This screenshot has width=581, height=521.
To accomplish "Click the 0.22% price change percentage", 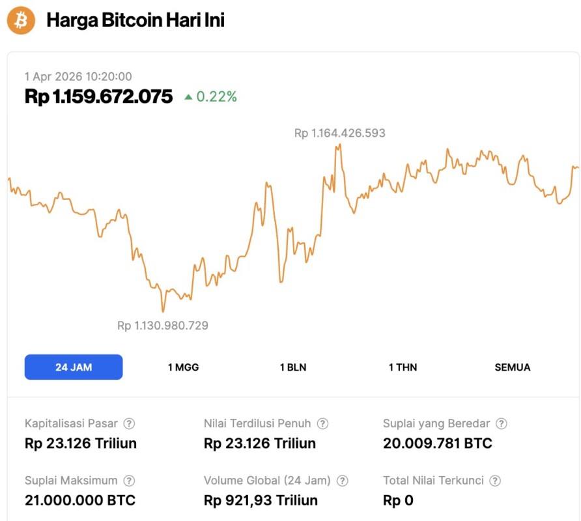I will [217, 97].
